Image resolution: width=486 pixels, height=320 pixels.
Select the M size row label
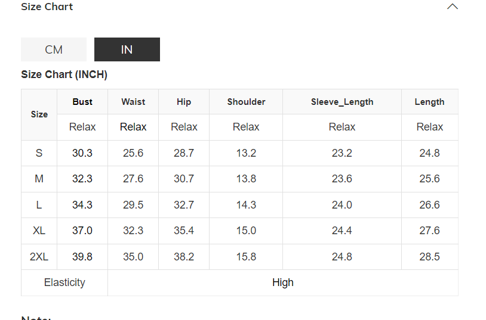point(39,179)
